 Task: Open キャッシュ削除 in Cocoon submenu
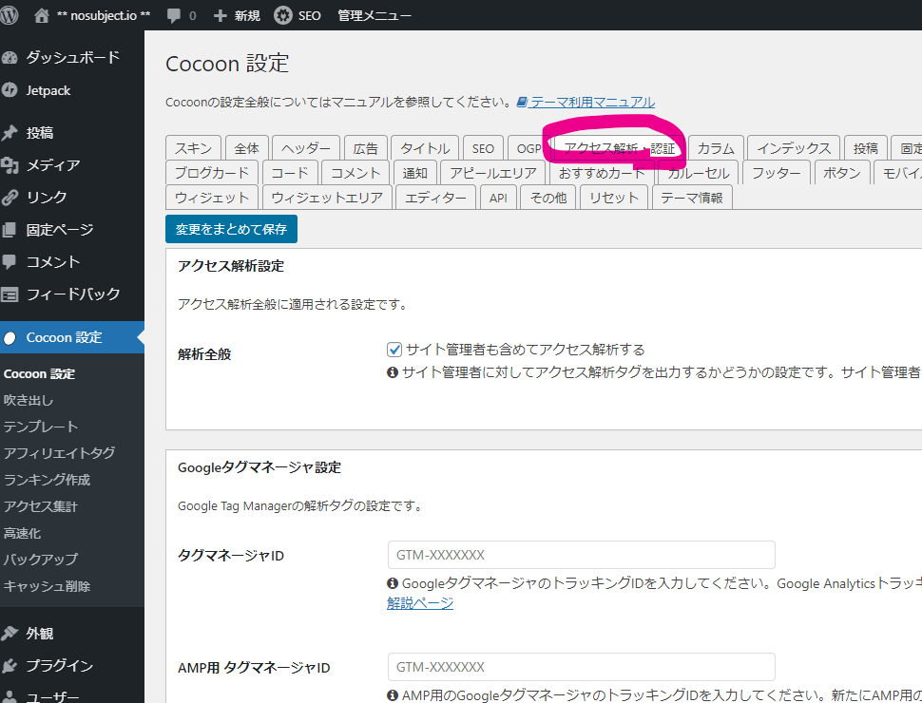[x=47, y=586]
